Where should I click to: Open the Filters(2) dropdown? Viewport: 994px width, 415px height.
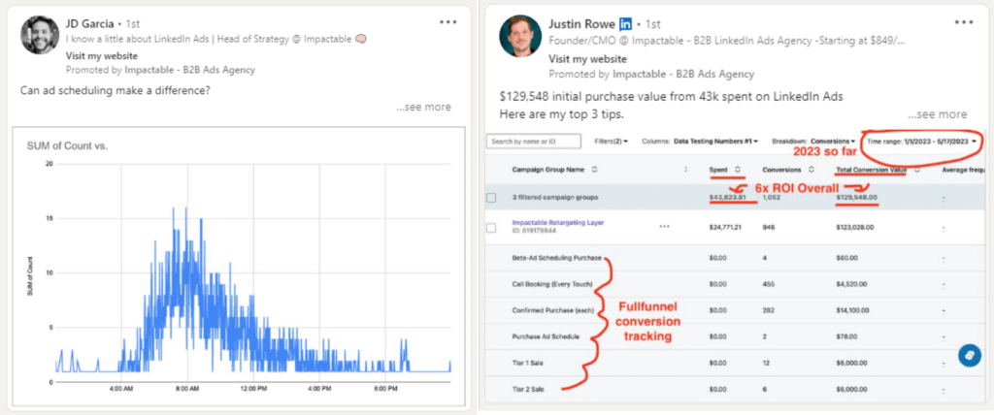point(611,142)
